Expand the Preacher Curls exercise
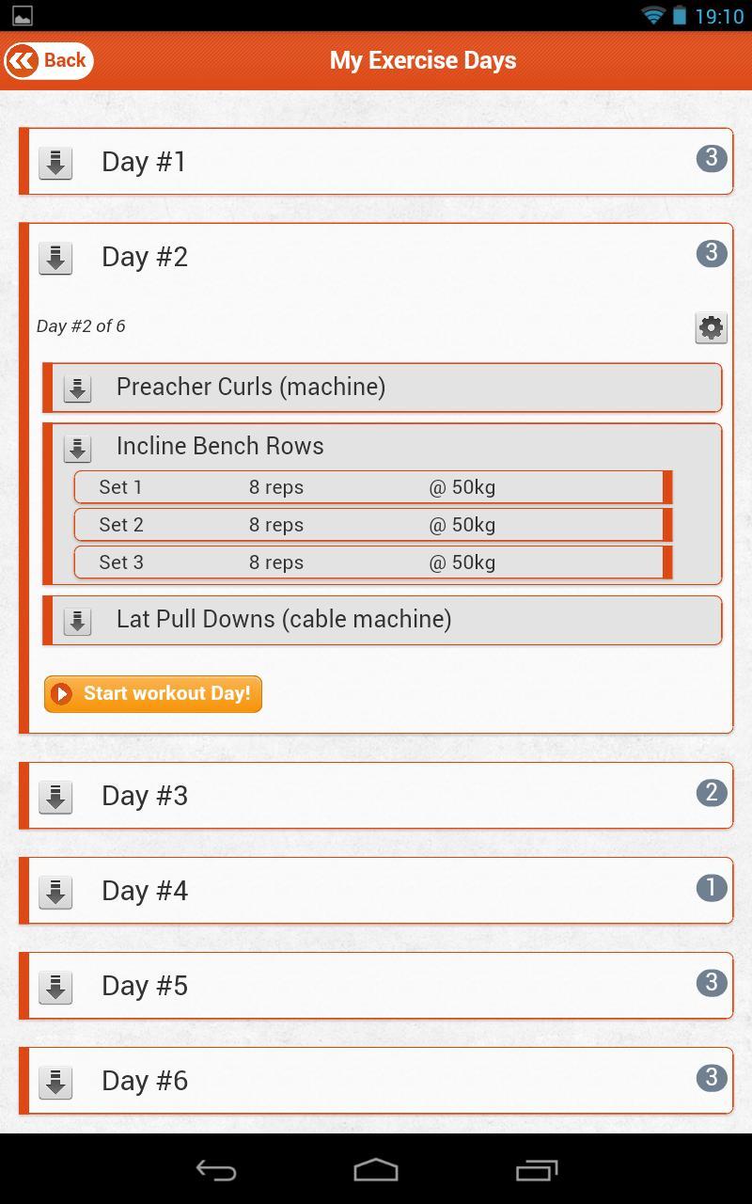 pos(77,388)
